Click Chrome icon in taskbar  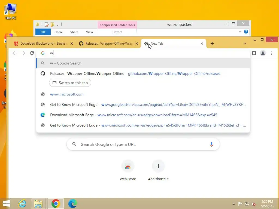click(x=56, y=204)
